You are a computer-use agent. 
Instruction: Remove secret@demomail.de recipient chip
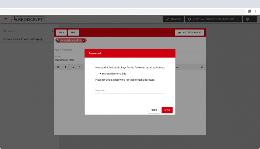pyautogui.click(x=84, y=40)
